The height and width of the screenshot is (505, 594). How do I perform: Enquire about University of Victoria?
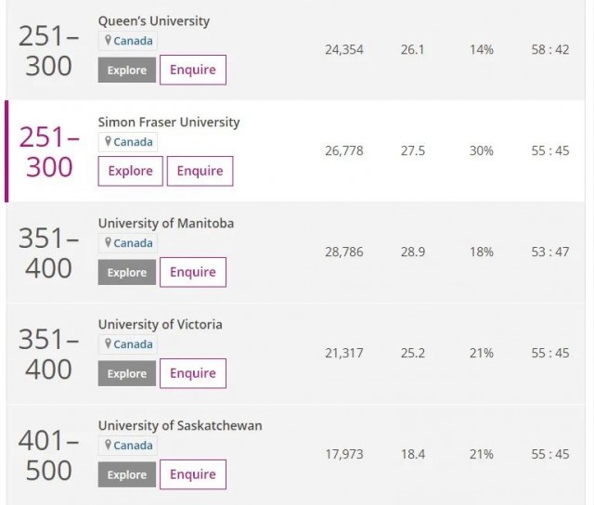pyautogui.click(x=193, y=373)
